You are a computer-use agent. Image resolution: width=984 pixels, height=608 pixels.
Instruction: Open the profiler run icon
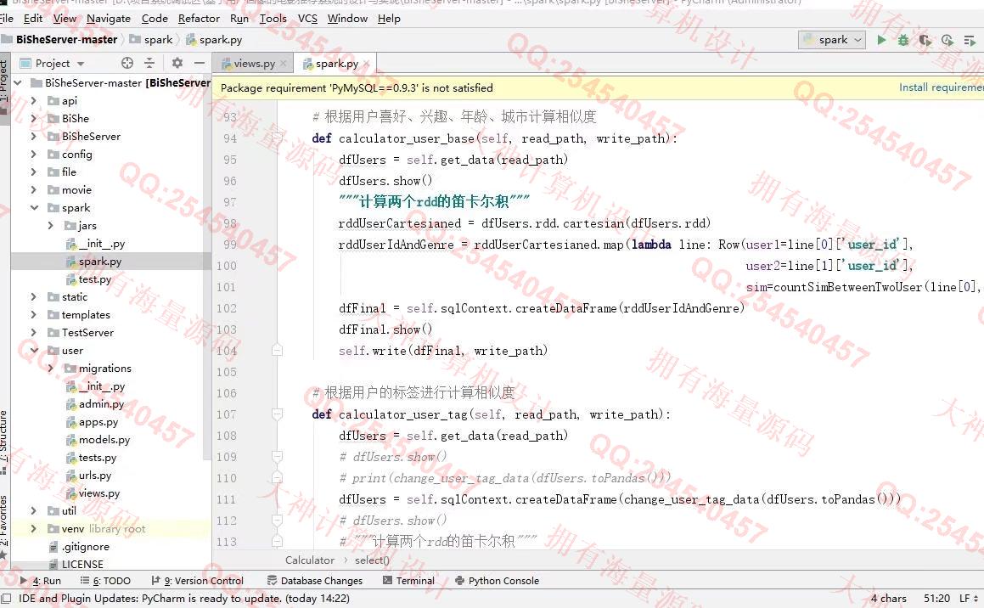point(947,40)
